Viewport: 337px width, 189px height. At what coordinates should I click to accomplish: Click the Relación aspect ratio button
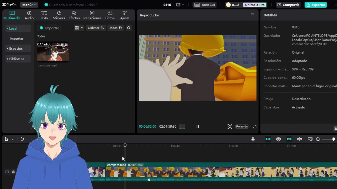click(x=242, y=127)
